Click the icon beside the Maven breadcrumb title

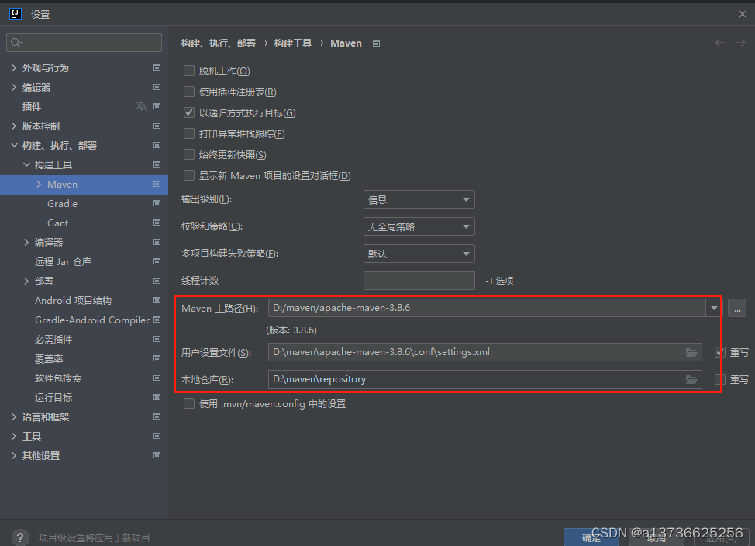point(377,43)
